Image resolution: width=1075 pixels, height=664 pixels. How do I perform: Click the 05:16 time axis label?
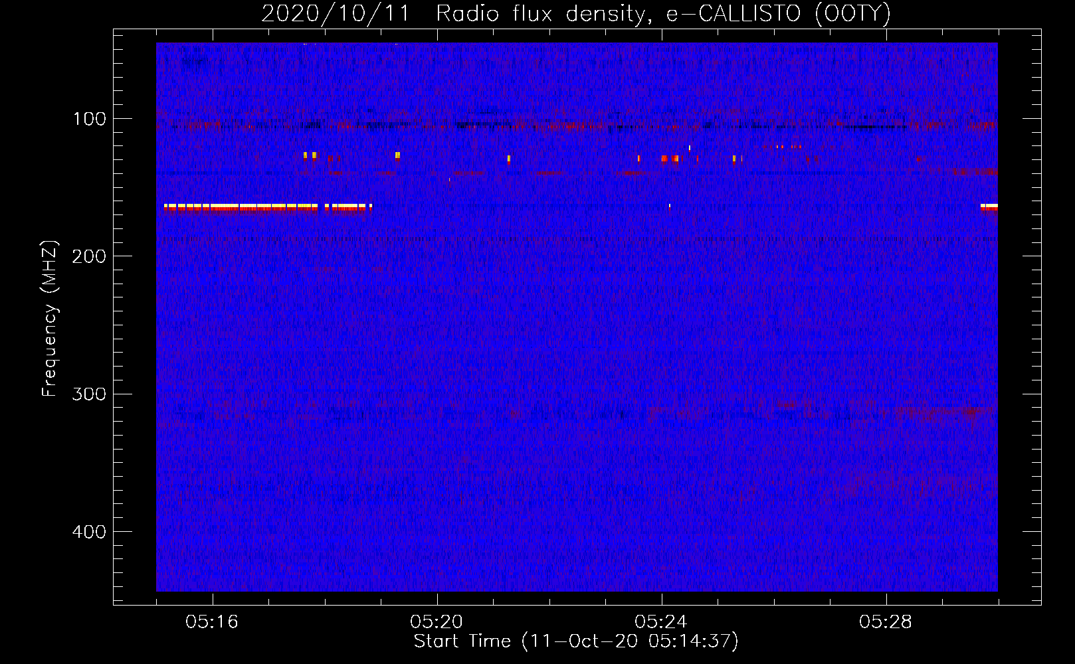pyautogui.click(x=212, y=622)
